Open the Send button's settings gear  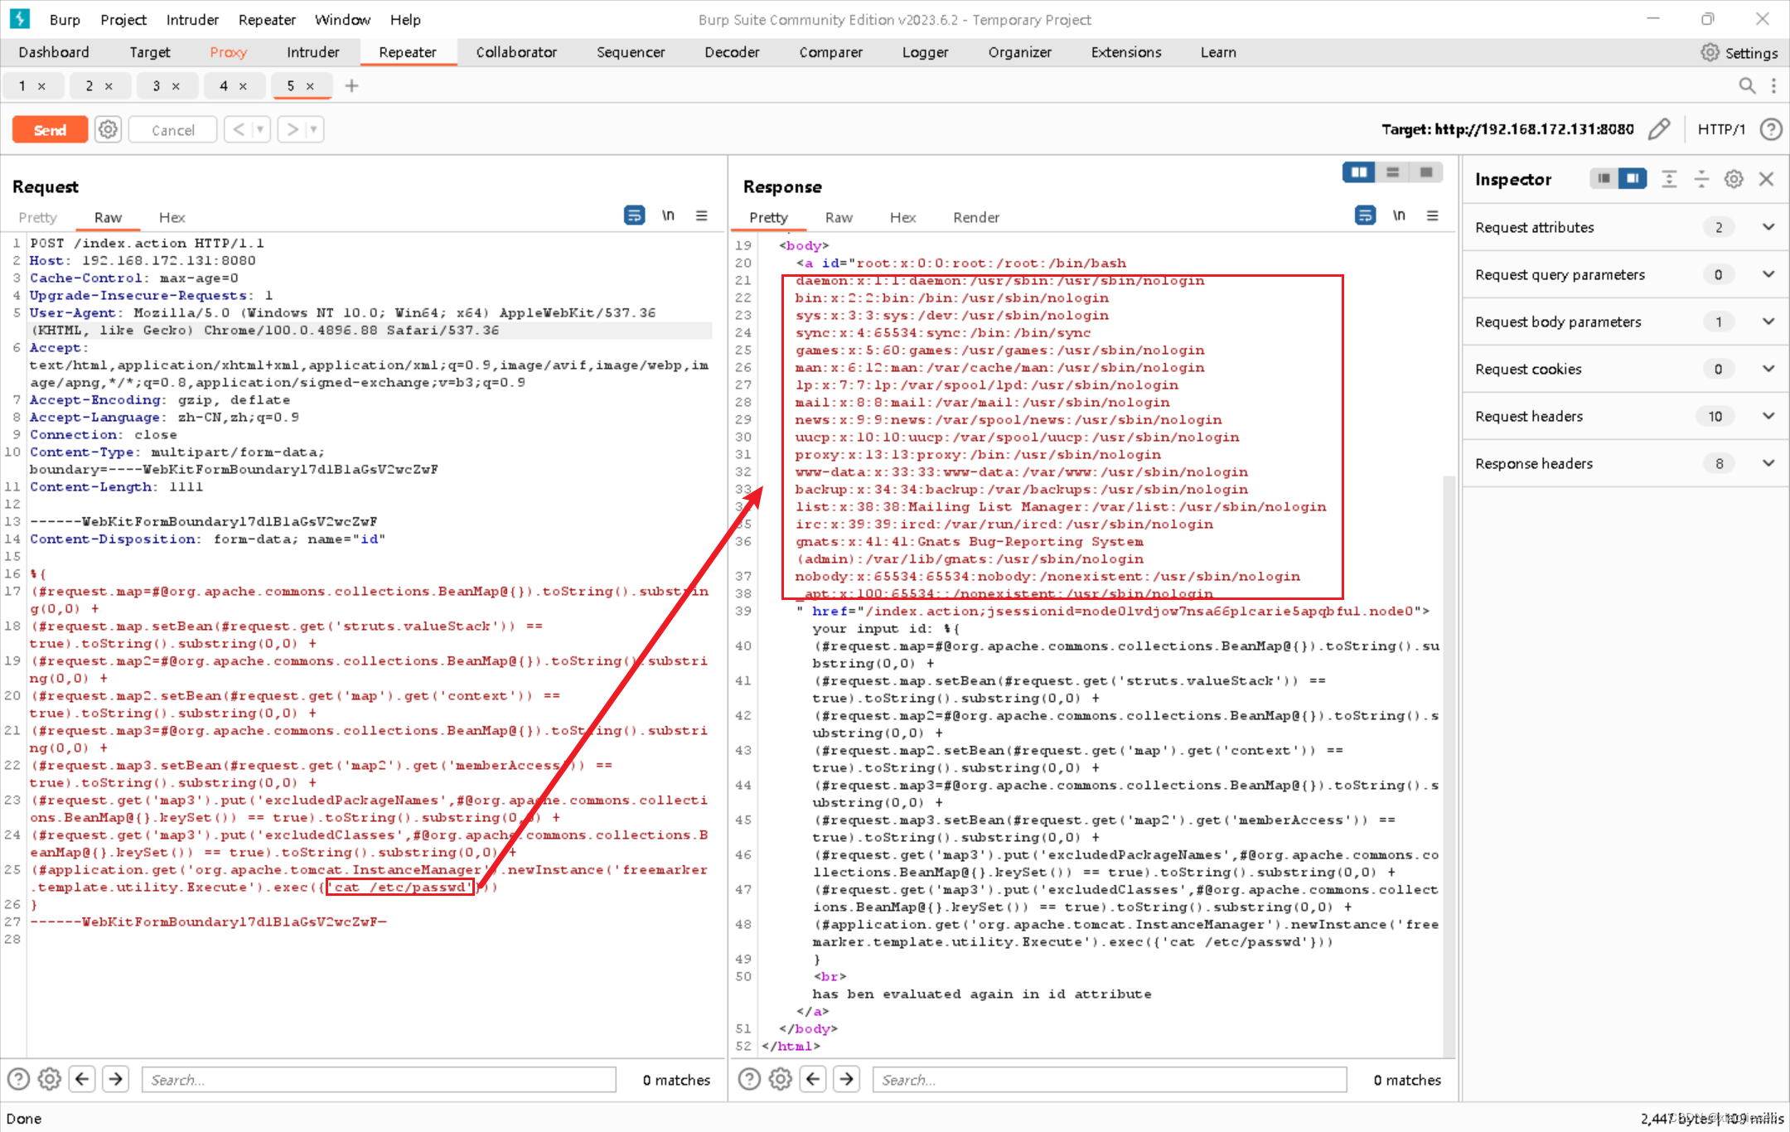(109, 129)
